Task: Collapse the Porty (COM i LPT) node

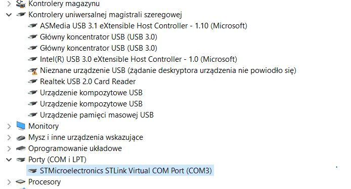Action: [x=9, y=160]
